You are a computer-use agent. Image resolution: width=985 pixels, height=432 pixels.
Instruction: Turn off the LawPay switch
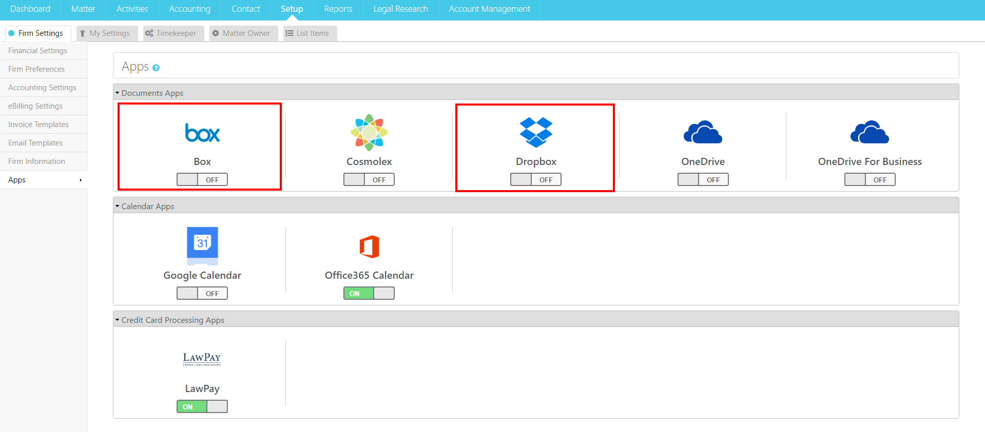point(202,406)
